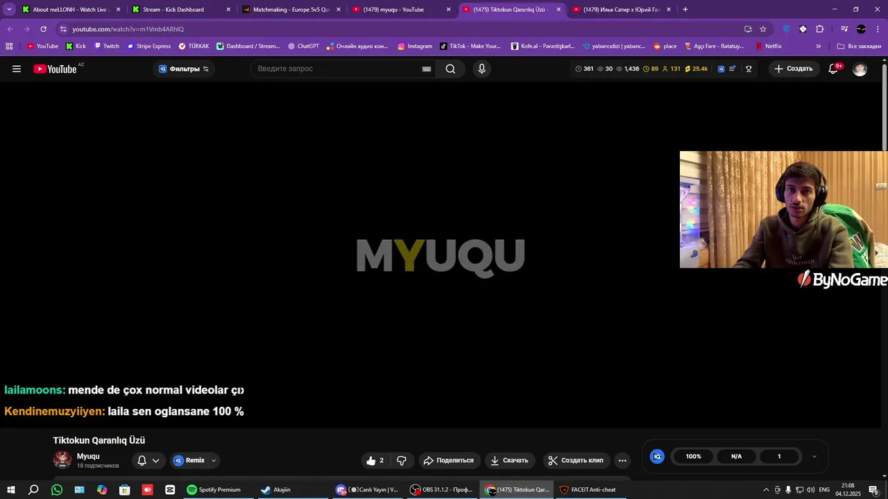Expand vidIQ stats panel chevron
888x499 pixels.
814,456
